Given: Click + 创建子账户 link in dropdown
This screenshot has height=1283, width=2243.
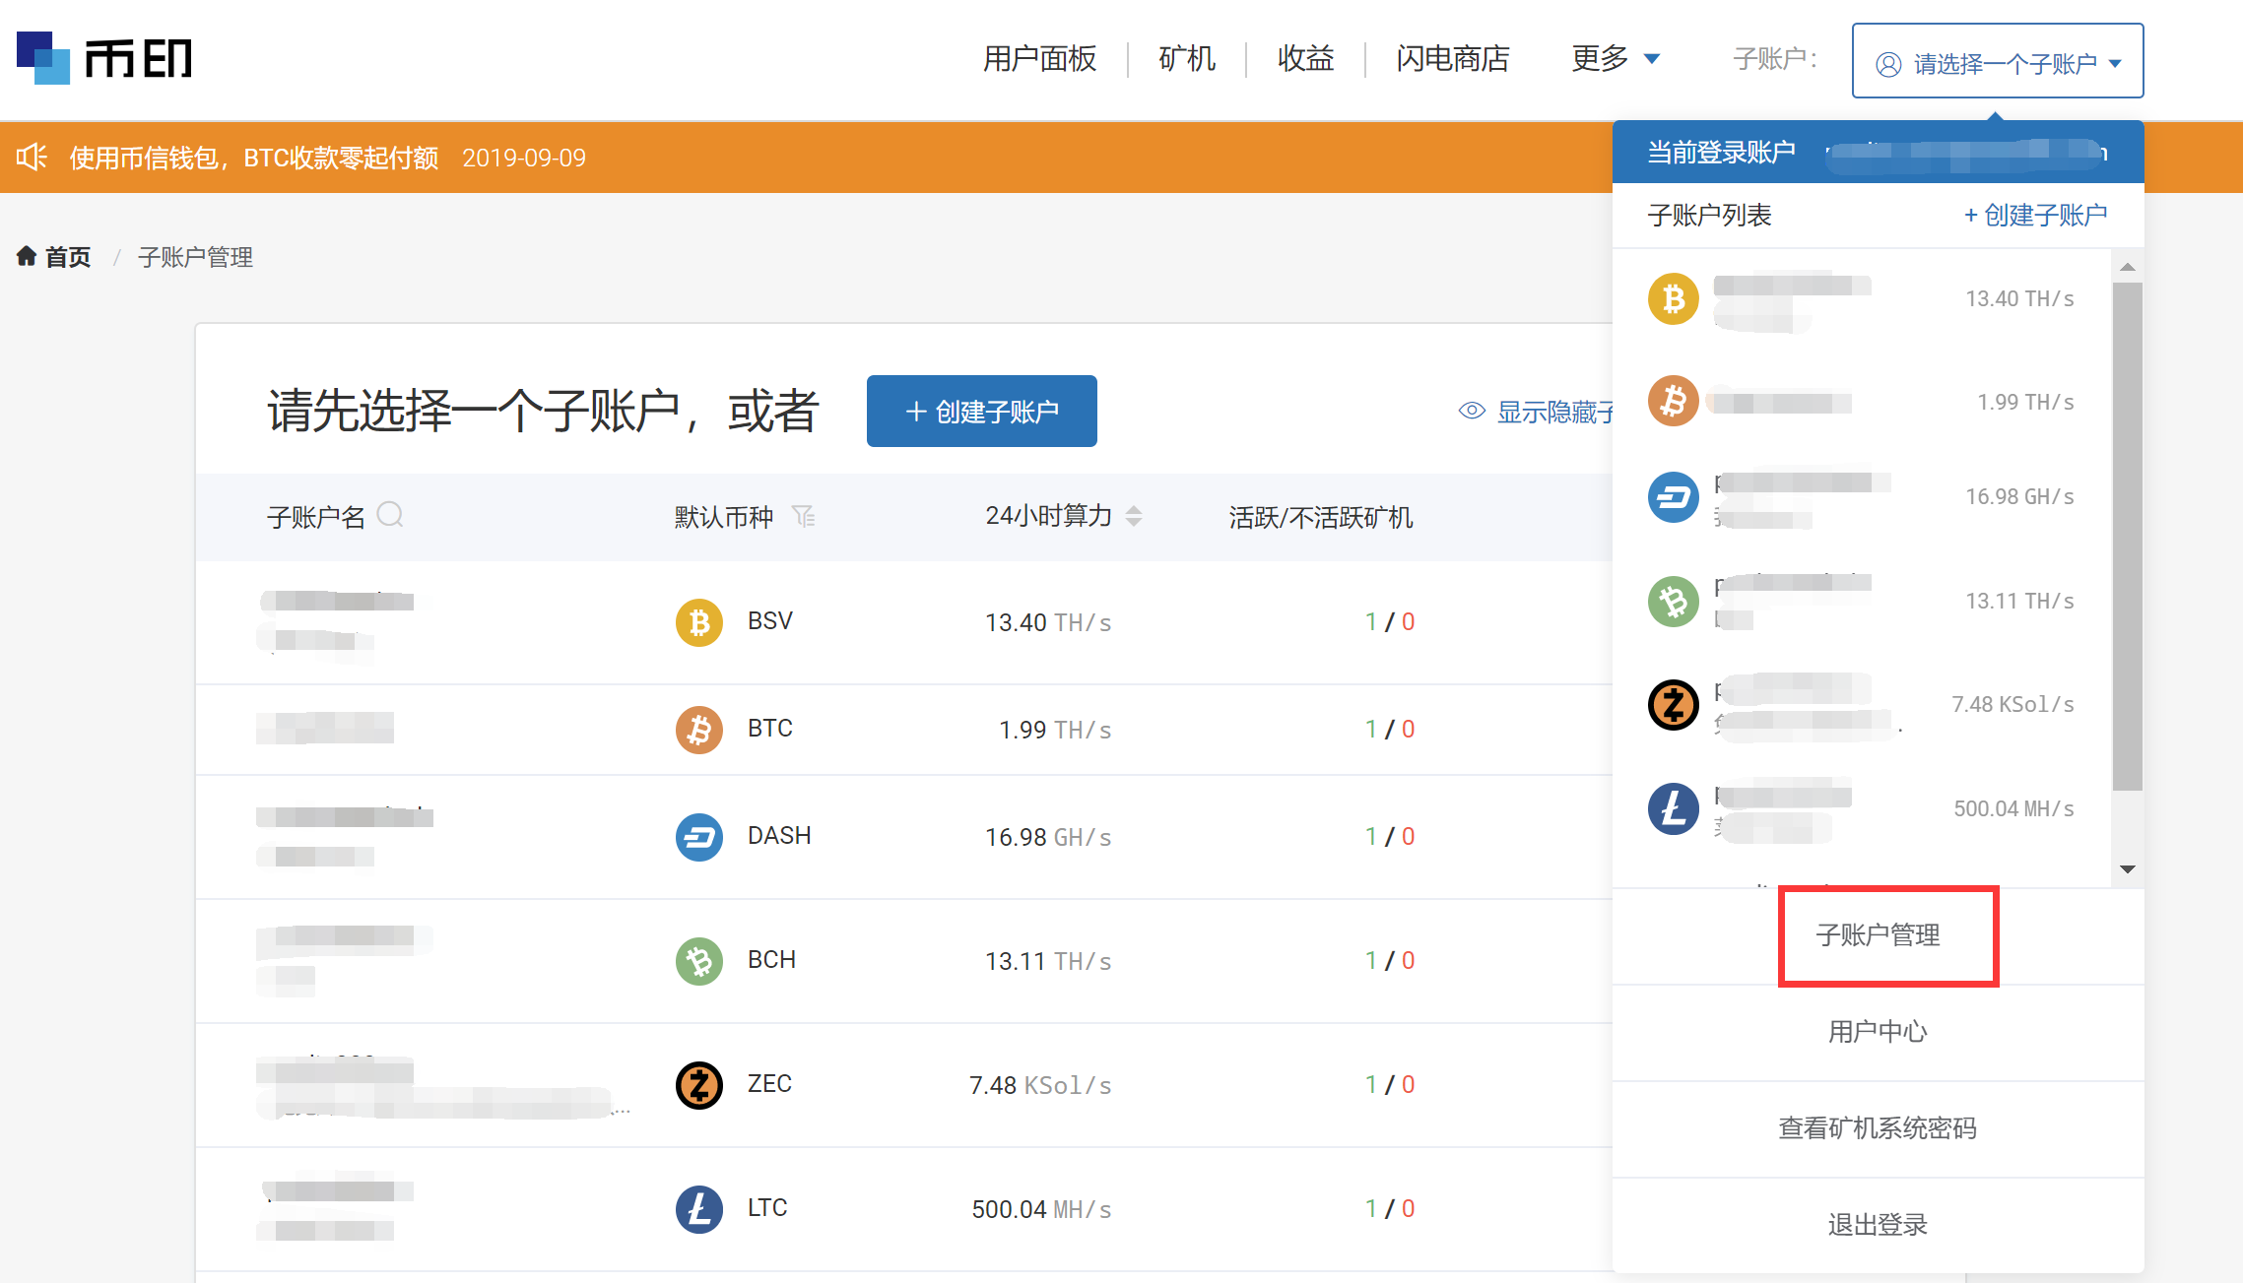Looking at the screenshot, I should tap(2035, 215).
